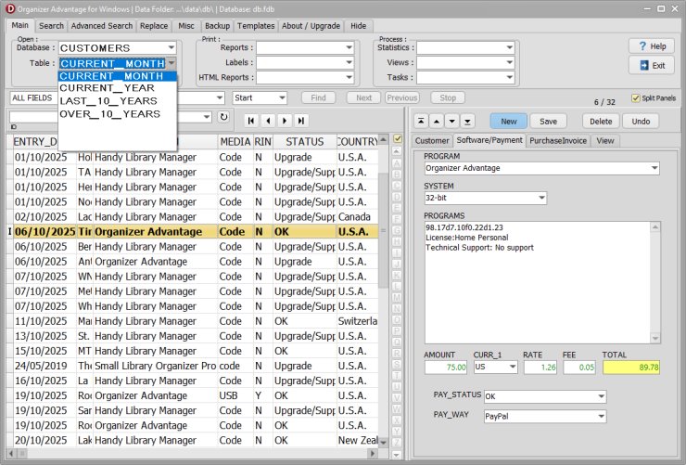
Task: Click the check mark icon above alphabet bar
Action: click(398, 139)
